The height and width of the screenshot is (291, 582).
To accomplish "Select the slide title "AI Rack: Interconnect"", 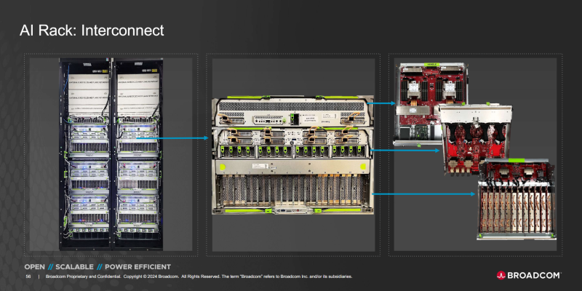I will point(91,31).
